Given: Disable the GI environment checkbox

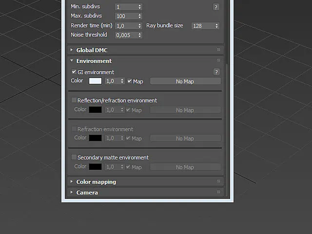Looking at the screenshot, I should (x=74, y=72).
